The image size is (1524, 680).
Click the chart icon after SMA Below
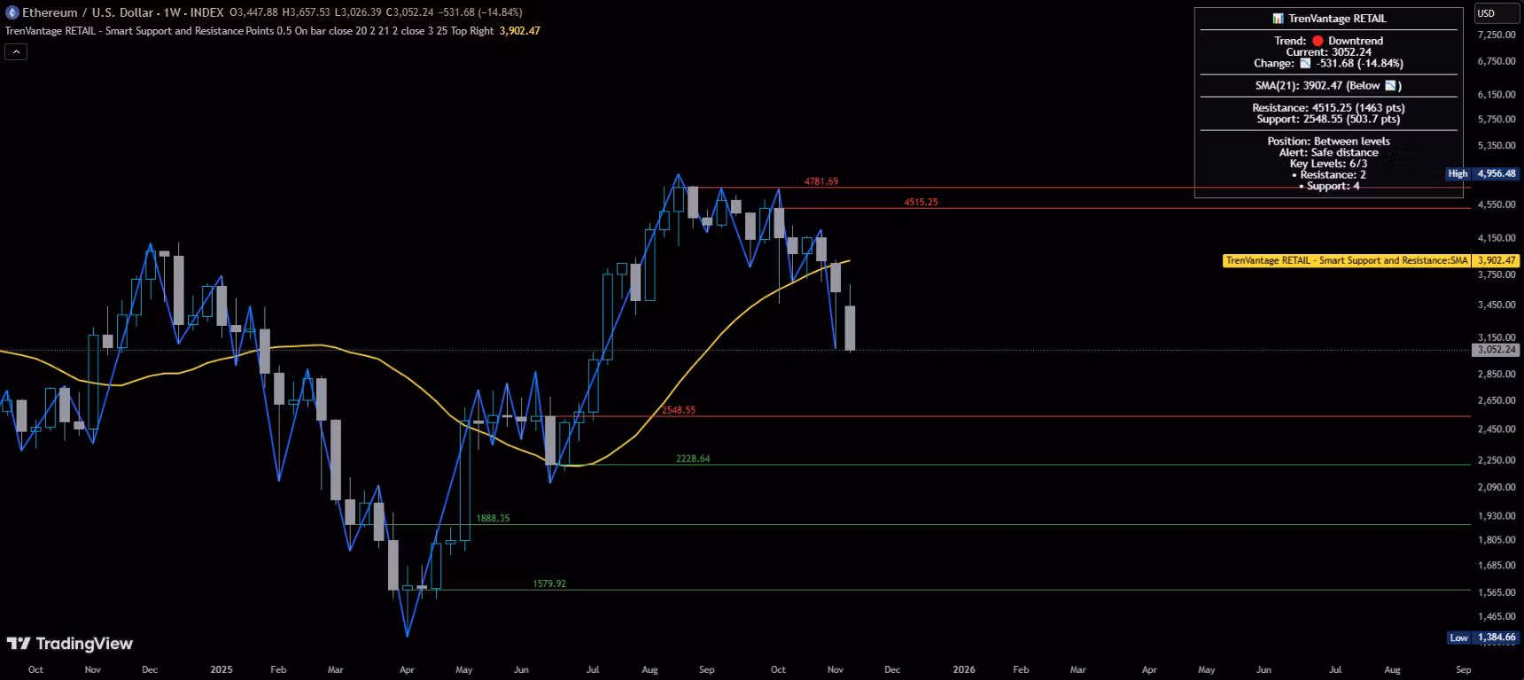(1391, 86)
